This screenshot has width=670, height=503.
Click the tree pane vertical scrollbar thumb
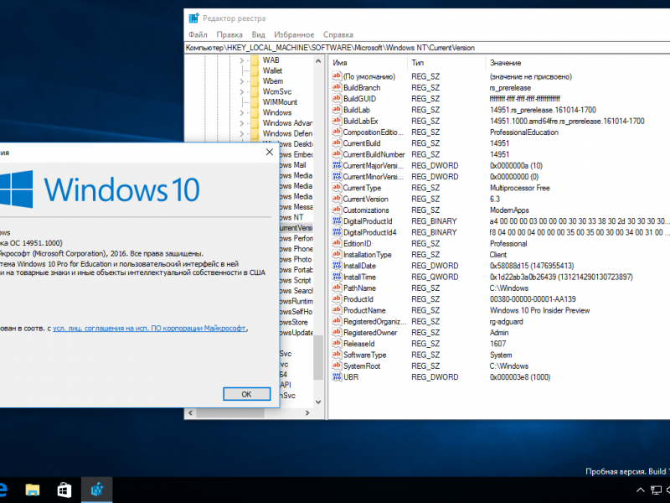coord(318,358)
